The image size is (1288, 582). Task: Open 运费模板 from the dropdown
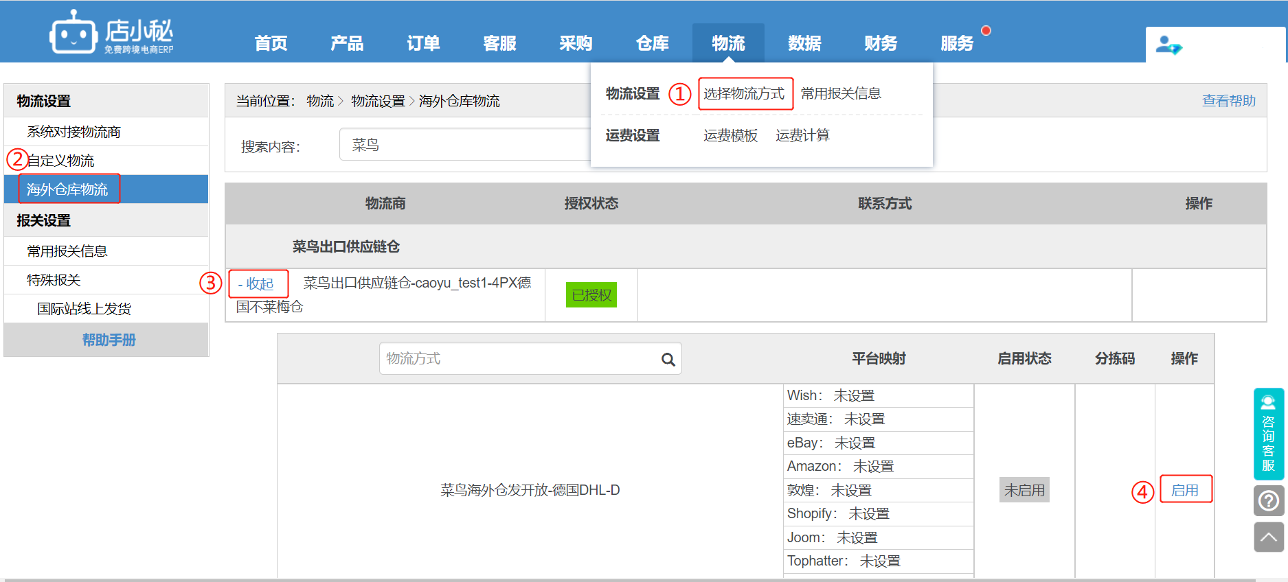tap(730, 135)
